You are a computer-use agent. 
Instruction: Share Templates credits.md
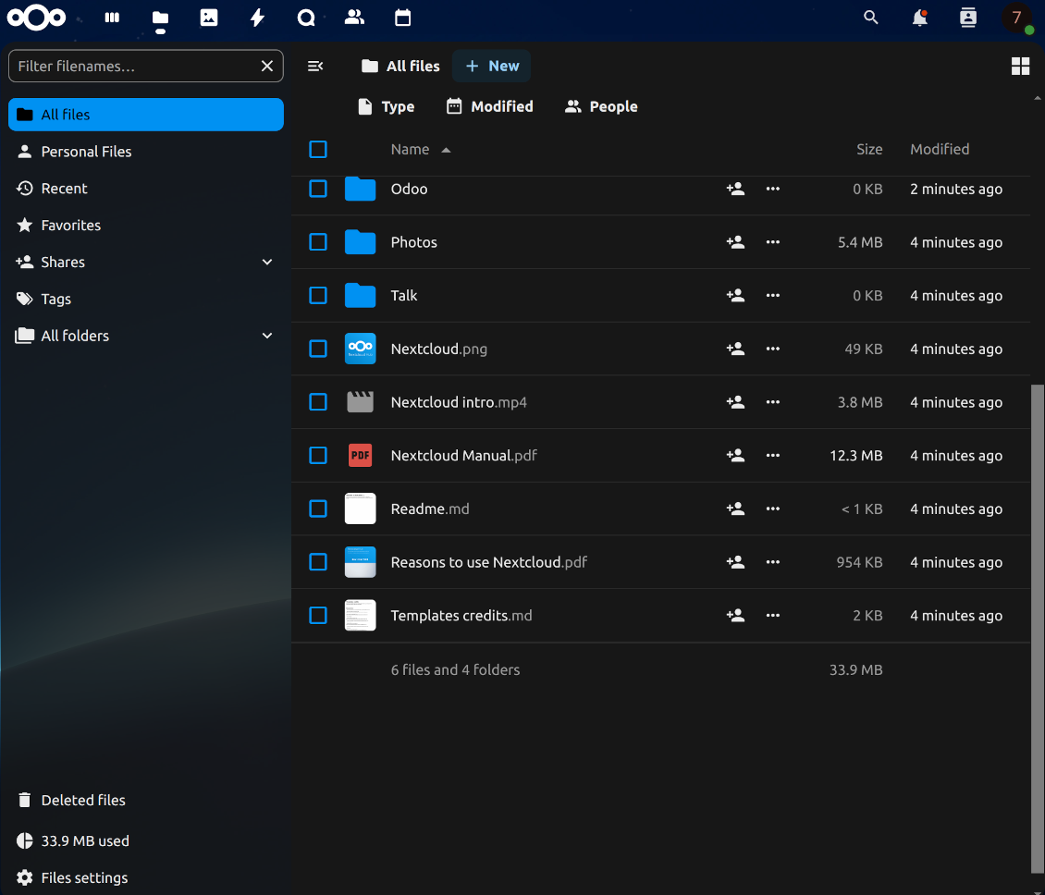coord(735,615)
